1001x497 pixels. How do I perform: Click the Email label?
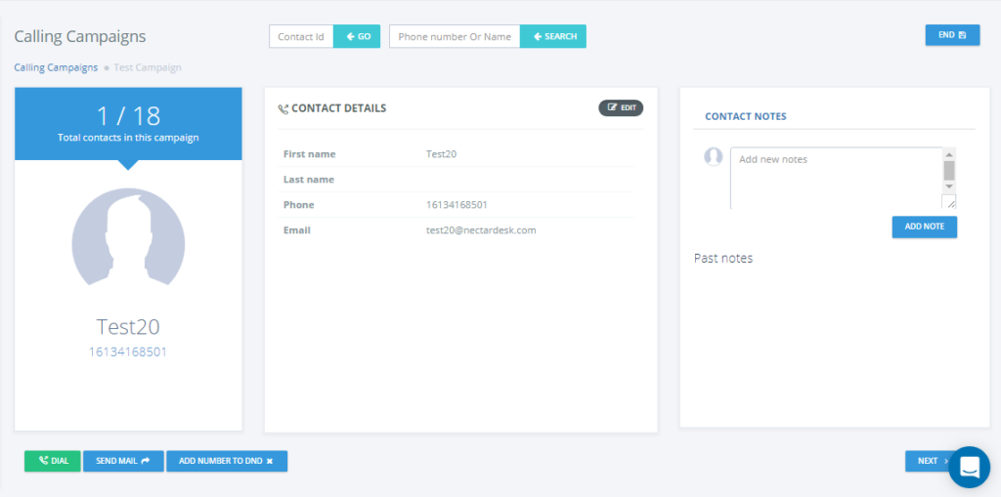click(x=297, y=230)
